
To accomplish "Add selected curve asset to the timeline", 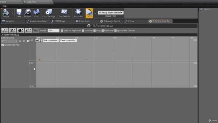I will 36,30.
